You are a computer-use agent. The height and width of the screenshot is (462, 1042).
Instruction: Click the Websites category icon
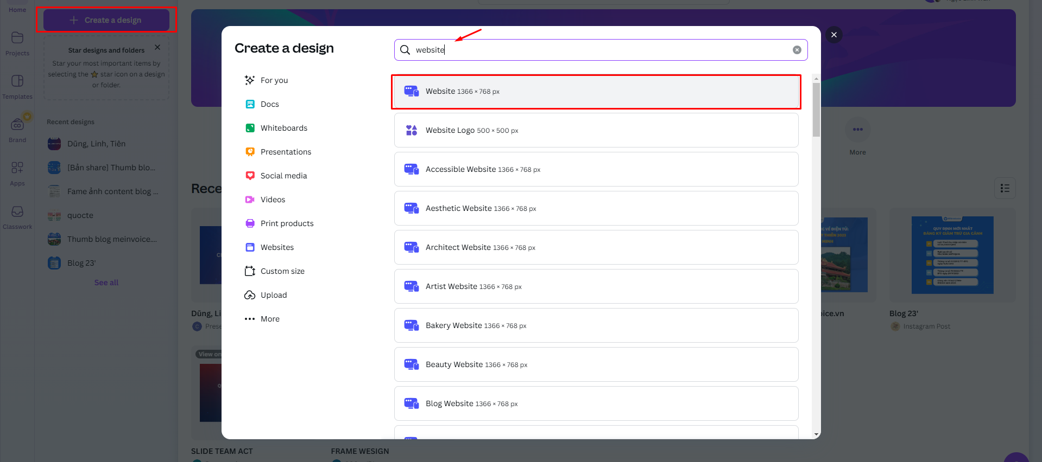(250, 247)
